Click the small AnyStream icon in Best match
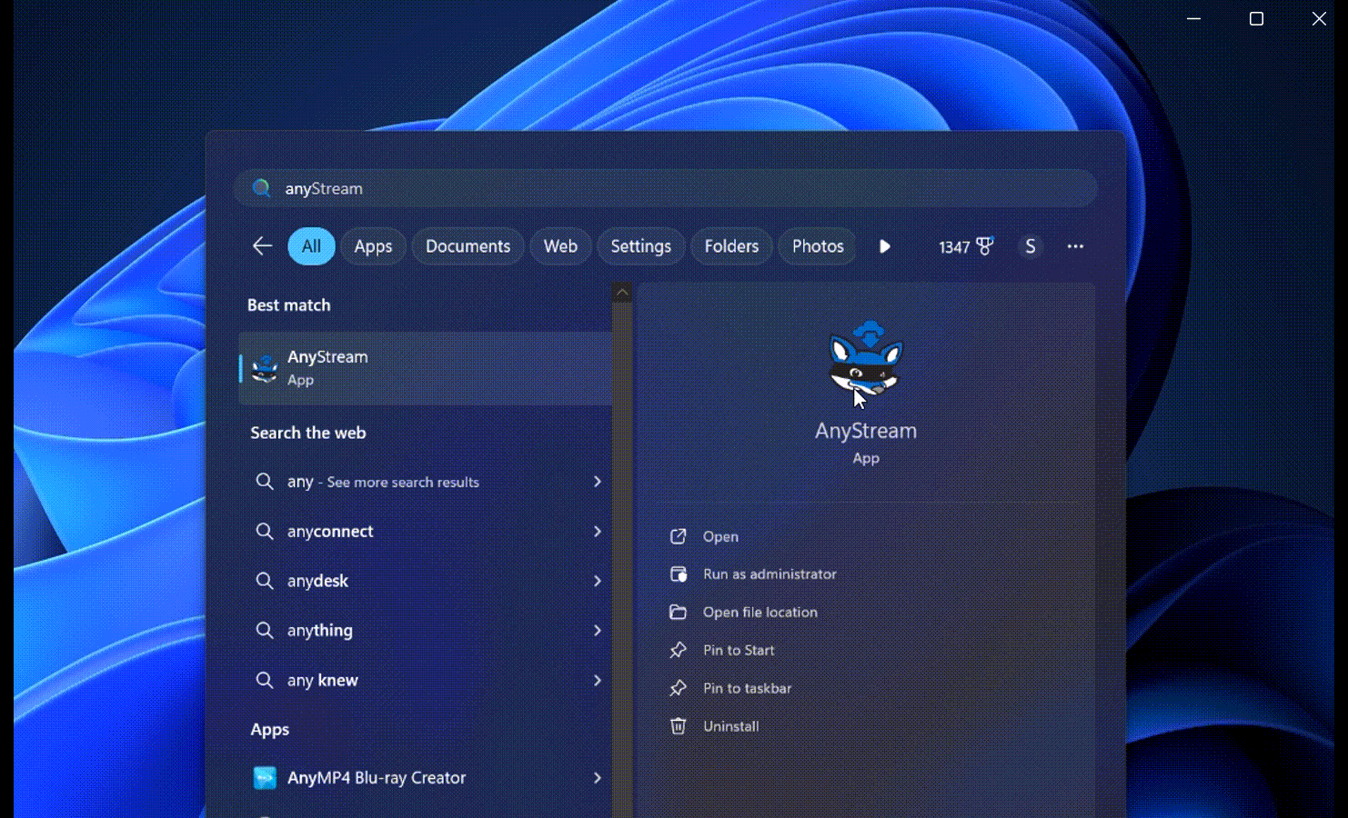This screenshot has width=1348, height=818. pos(265,368)
